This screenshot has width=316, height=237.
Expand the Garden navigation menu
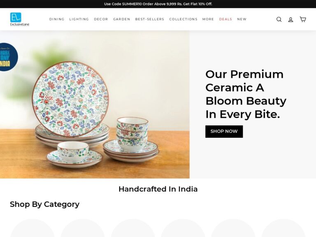pos(121,19)
